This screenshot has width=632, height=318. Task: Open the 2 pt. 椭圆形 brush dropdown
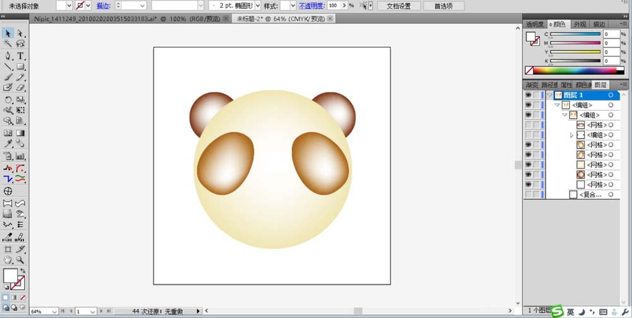point(258,6)
